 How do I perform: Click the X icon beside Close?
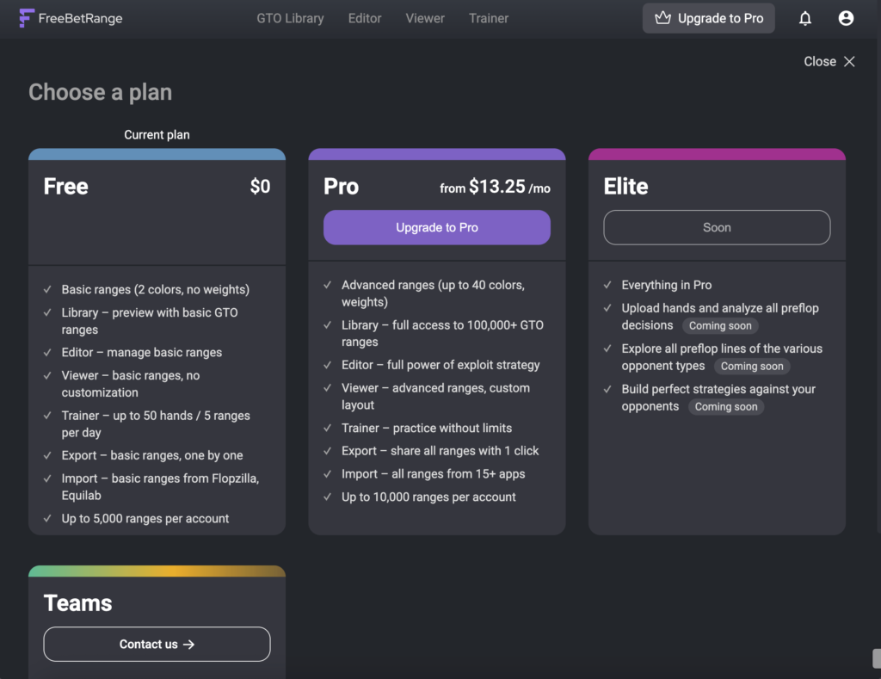click(x=849, y=61)
